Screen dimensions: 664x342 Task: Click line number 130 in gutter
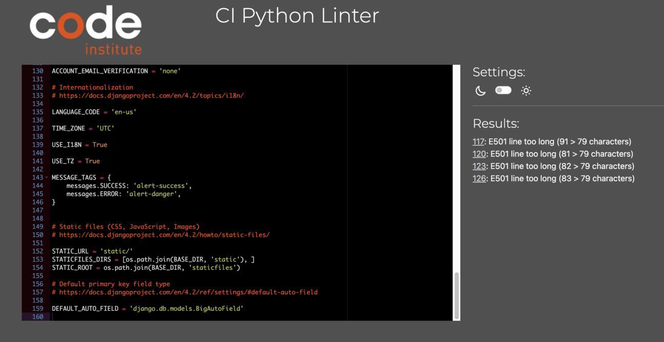(37, 71)
